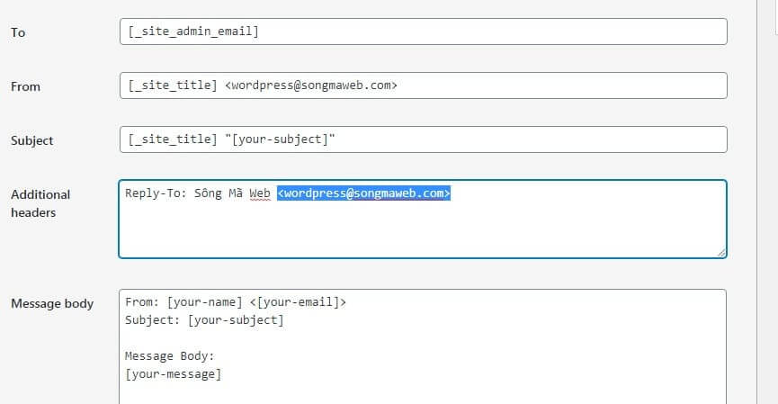Click empty area of Additional headers textarea
Viewport: 778px width, 404px height.
click(x=421, y=229)
